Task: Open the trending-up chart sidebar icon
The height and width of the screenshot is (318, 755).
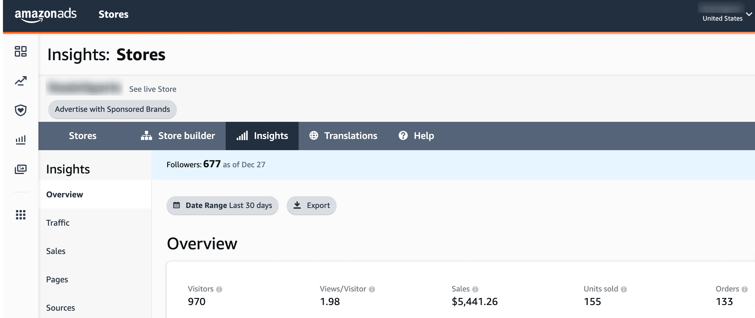Action: [x=21, y=81]
